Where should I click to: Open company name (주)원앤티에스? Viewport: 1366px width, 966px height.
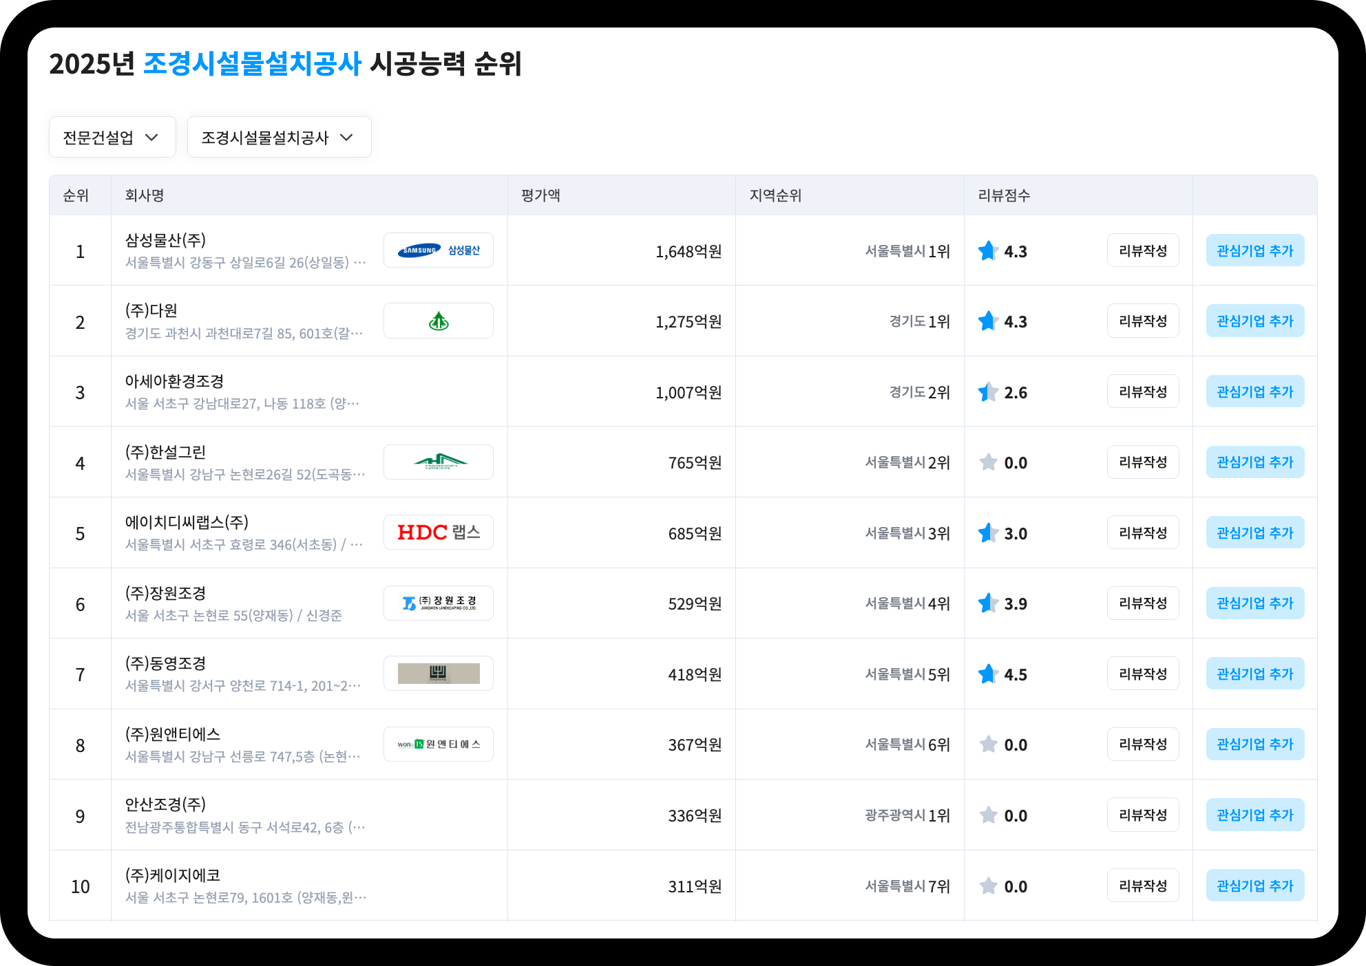[173, 734]
